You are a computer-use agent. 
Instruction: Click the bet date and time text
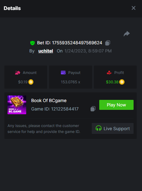(88, 51)
